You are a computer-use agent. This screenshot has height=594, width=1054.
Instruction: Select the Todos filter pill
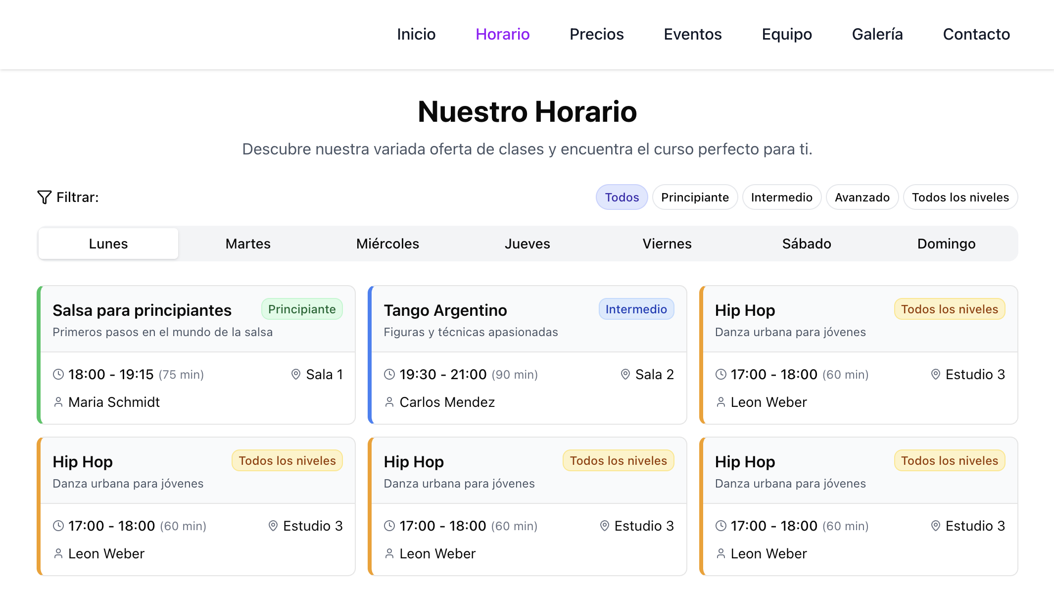tap(622, 197)
